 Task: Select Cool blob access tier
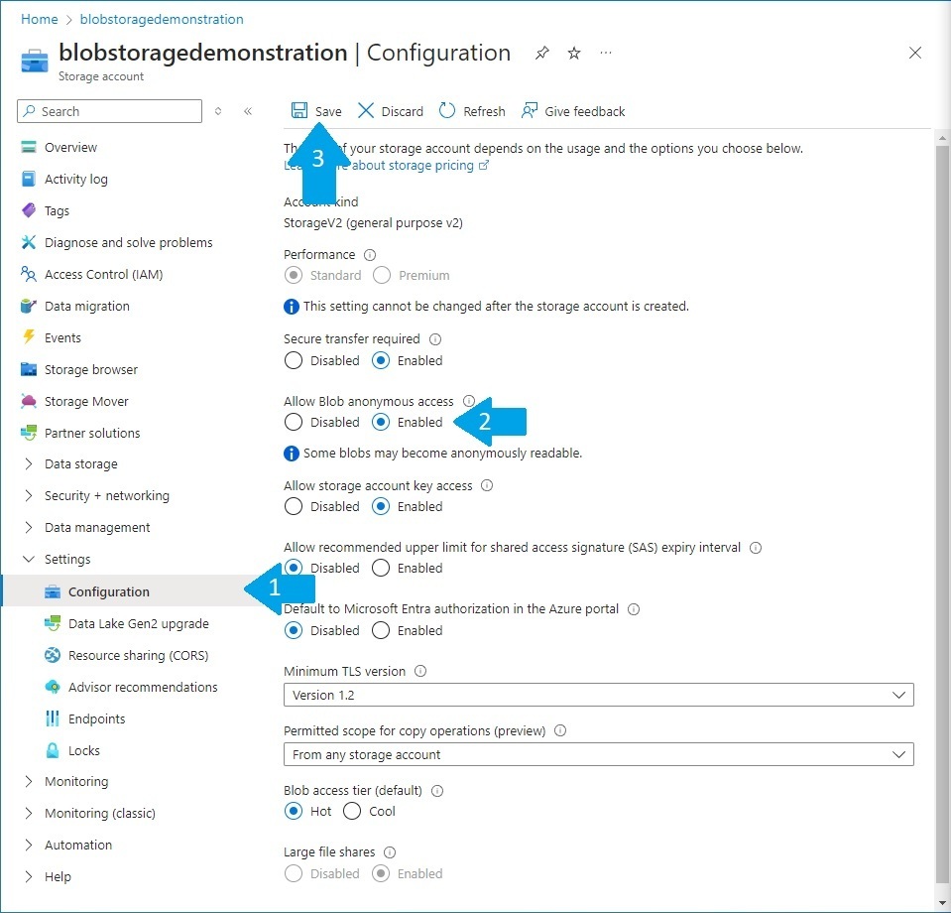[x=352, y=811]
